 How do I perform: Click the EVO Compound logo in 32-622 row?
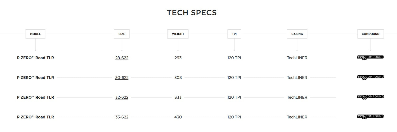coord(370,97)
